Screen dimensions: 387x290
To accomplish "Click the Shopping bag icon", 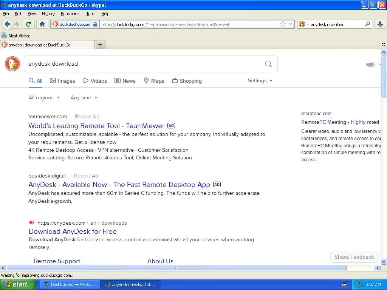I will [x=175, y=81].
